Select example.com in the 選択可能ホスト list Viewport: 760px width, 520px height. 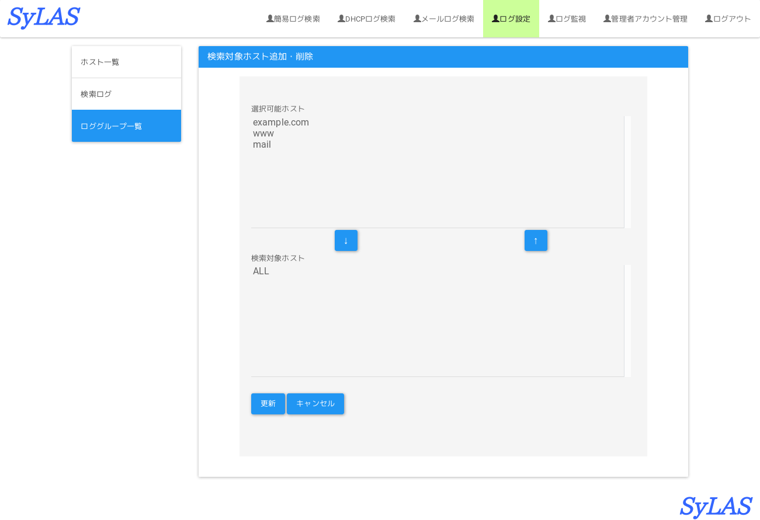[x=438, y=123]
